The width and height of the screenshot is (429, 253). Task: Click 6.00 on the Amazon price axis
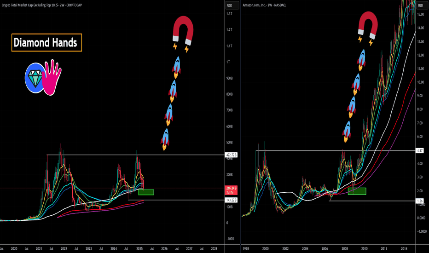420,137
